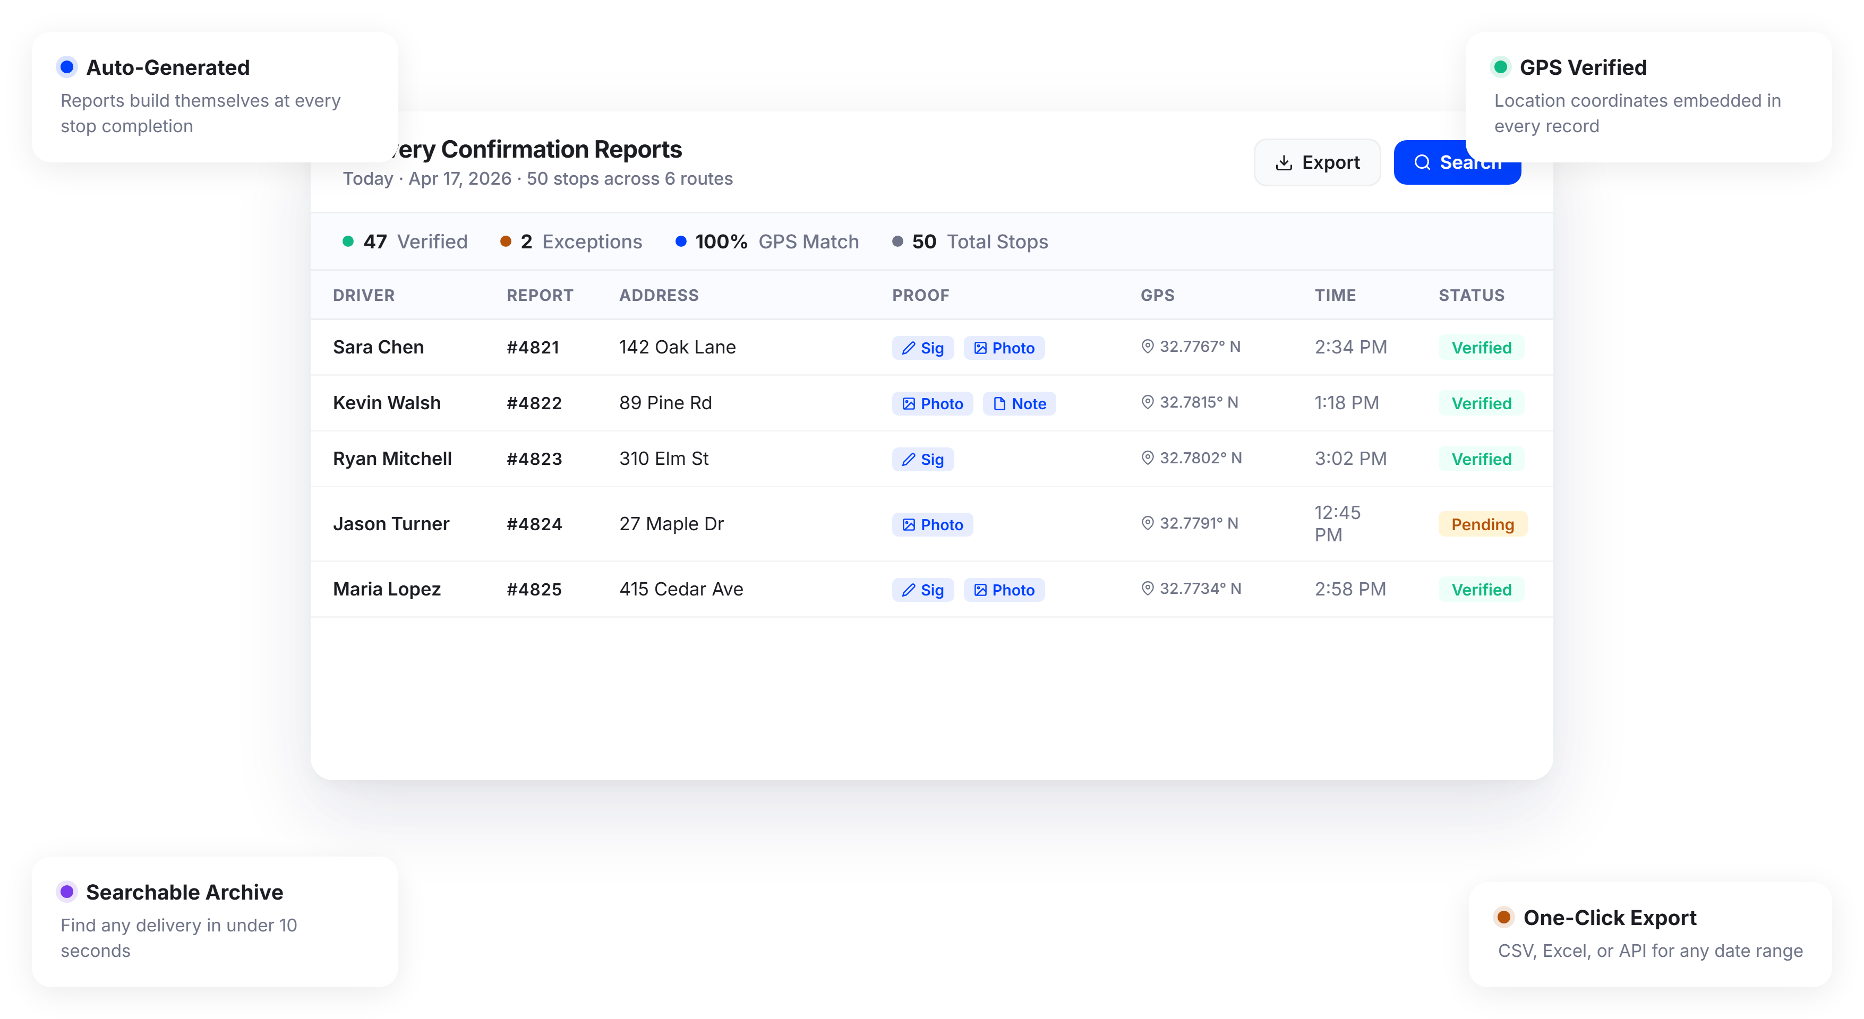
Task: Click the One-Click Export card title
Action: click(x=1610, y=918)
